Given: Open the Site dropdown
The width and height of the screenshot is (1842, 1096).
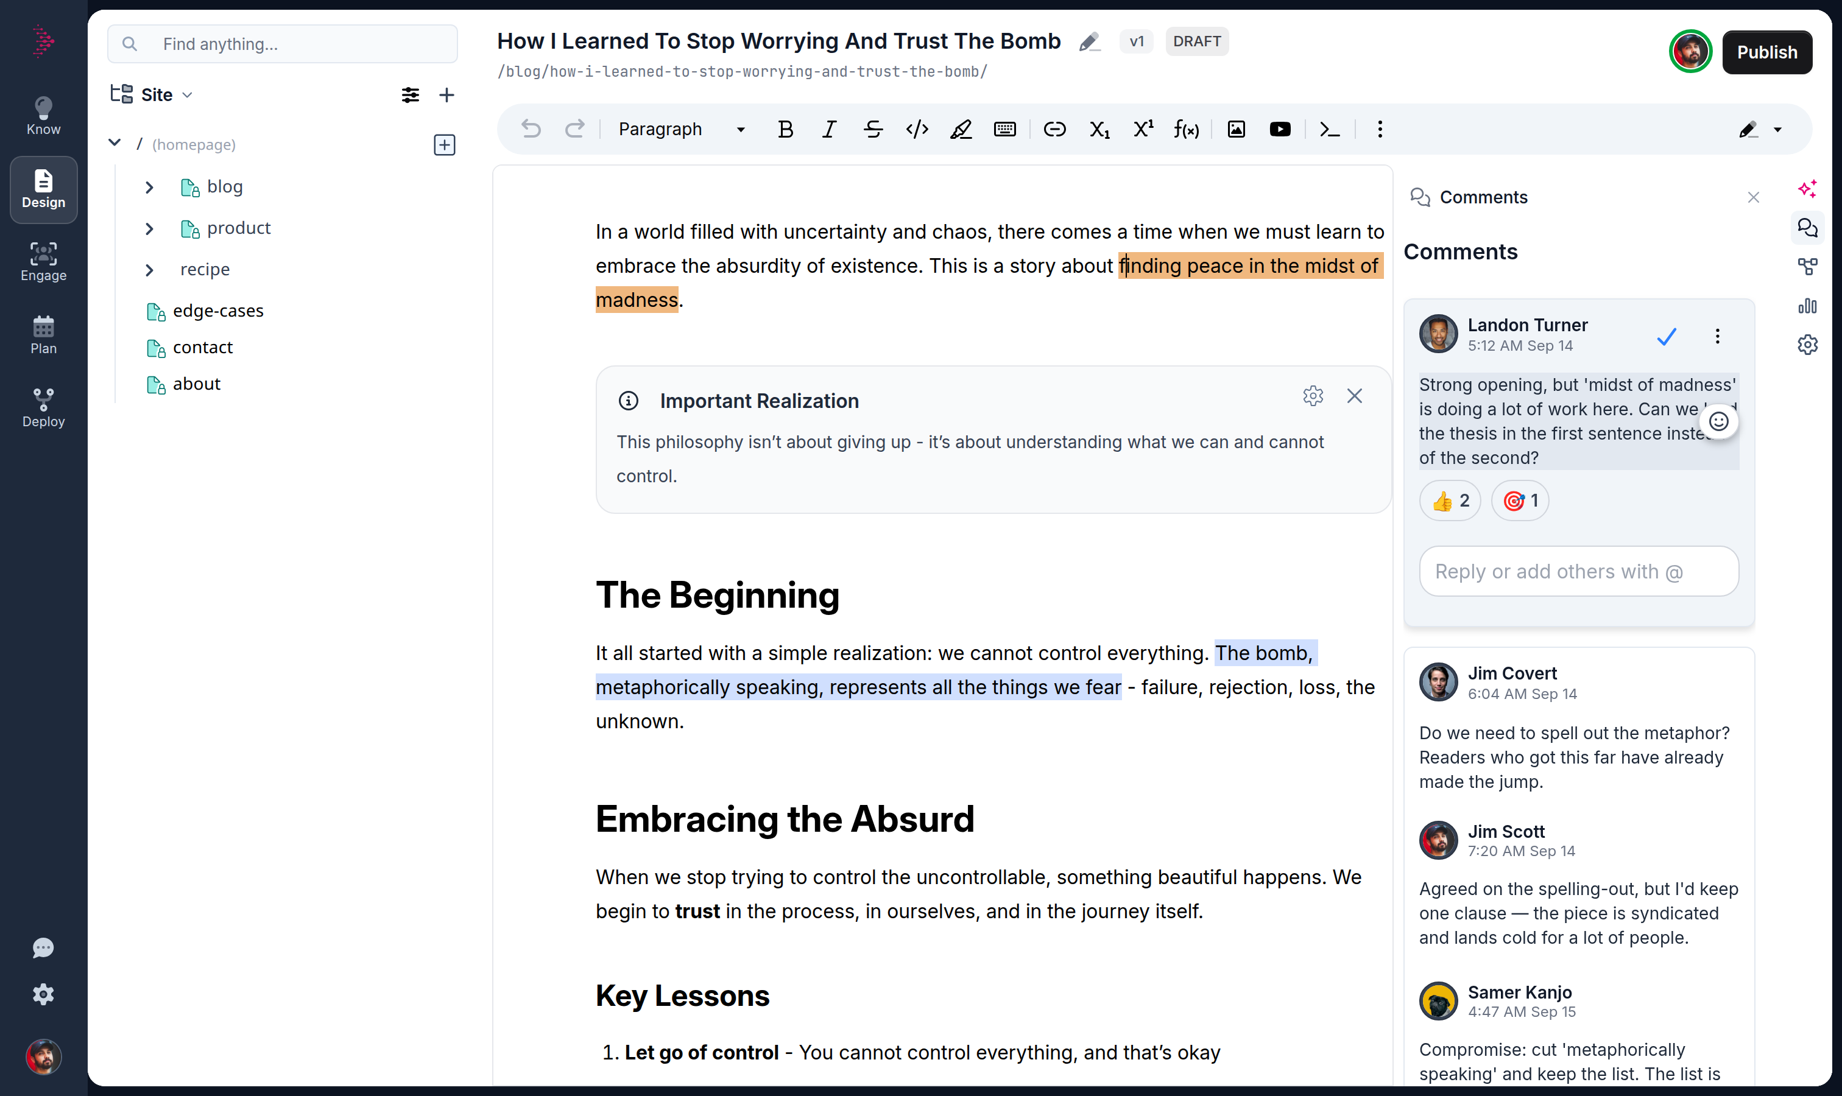Looking at the screenshot, I should coord(152,94).
